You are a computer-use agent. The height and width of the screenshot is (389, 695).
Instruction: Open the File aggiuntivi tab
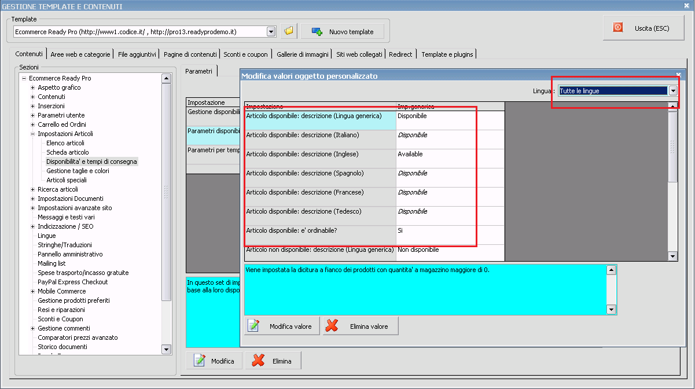coord(137,54)
